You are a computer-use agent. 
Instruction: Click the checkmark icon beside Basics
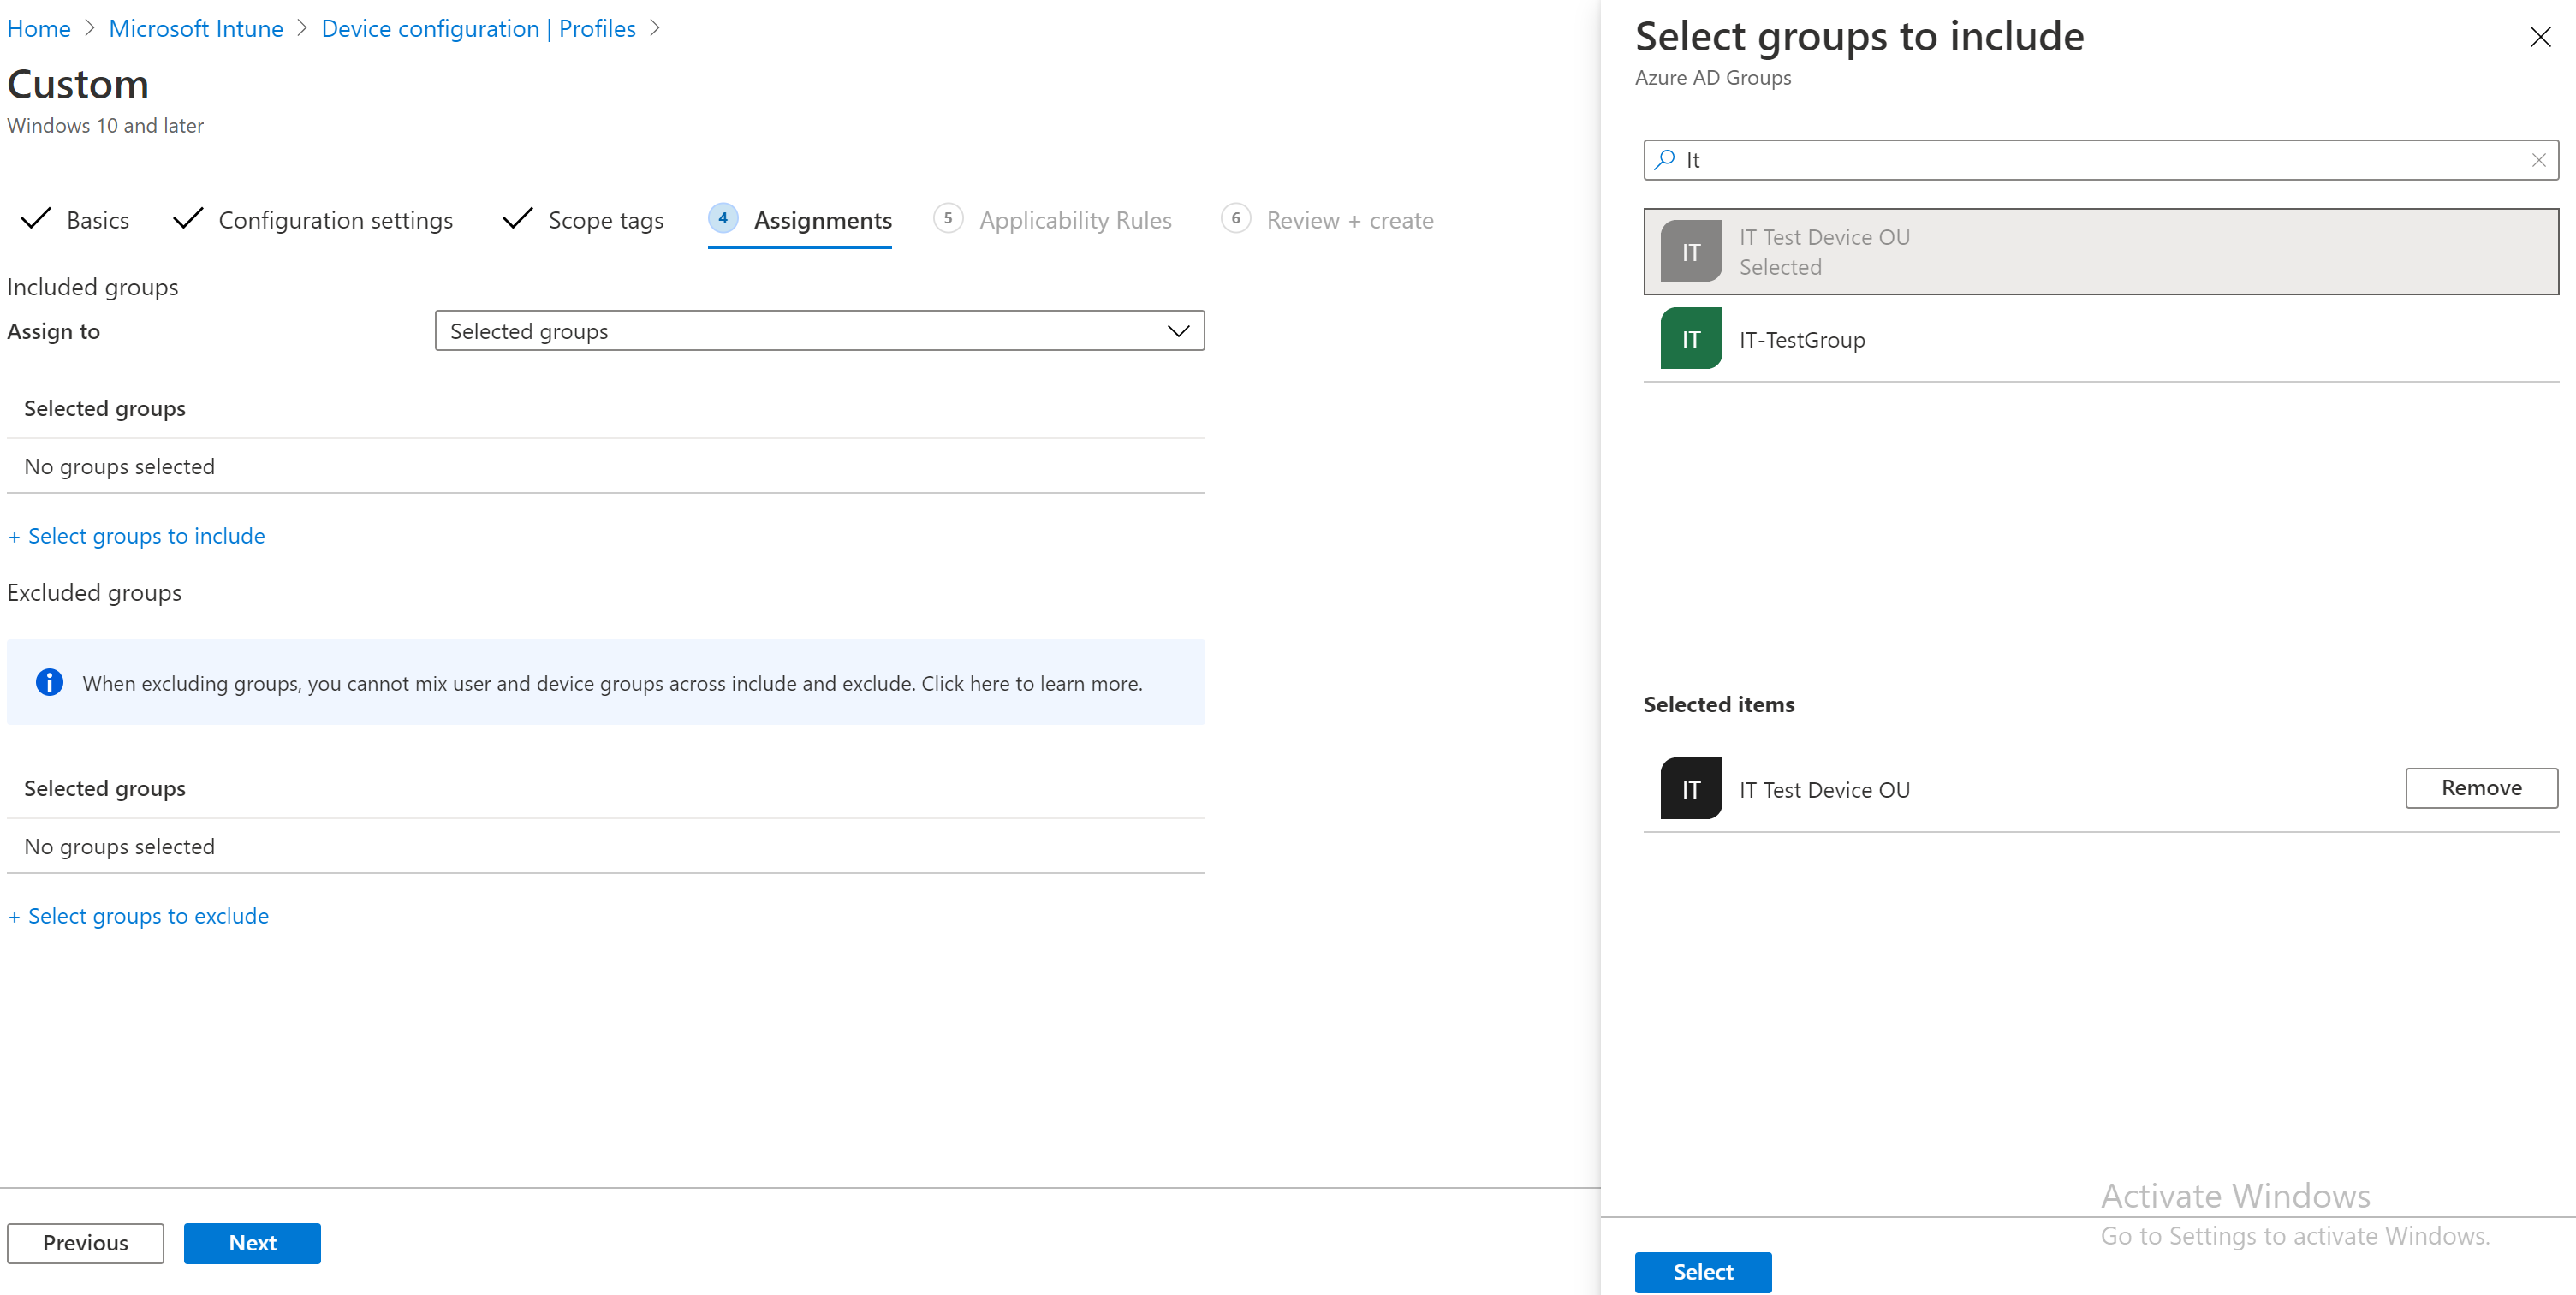click(36, 219)
